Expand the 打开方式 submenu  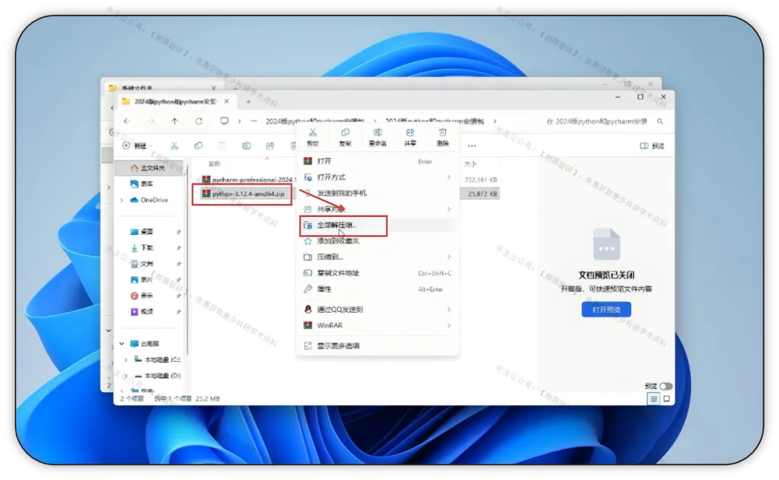[449, 177]
